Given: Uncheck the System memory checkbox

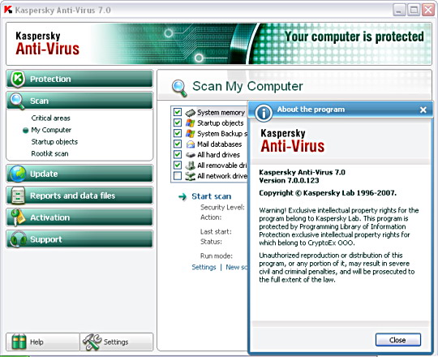Looking at the screenshot, I should tap(178, 112).
